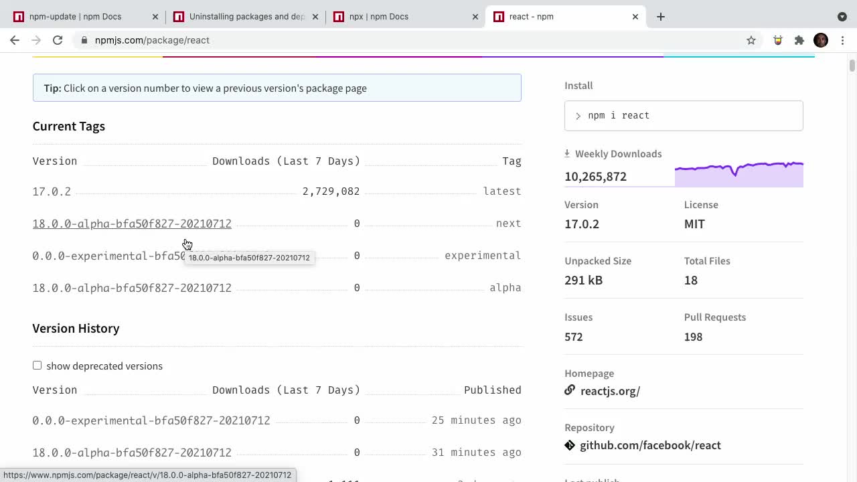Close the react - npm tab

tap(635, 17)
